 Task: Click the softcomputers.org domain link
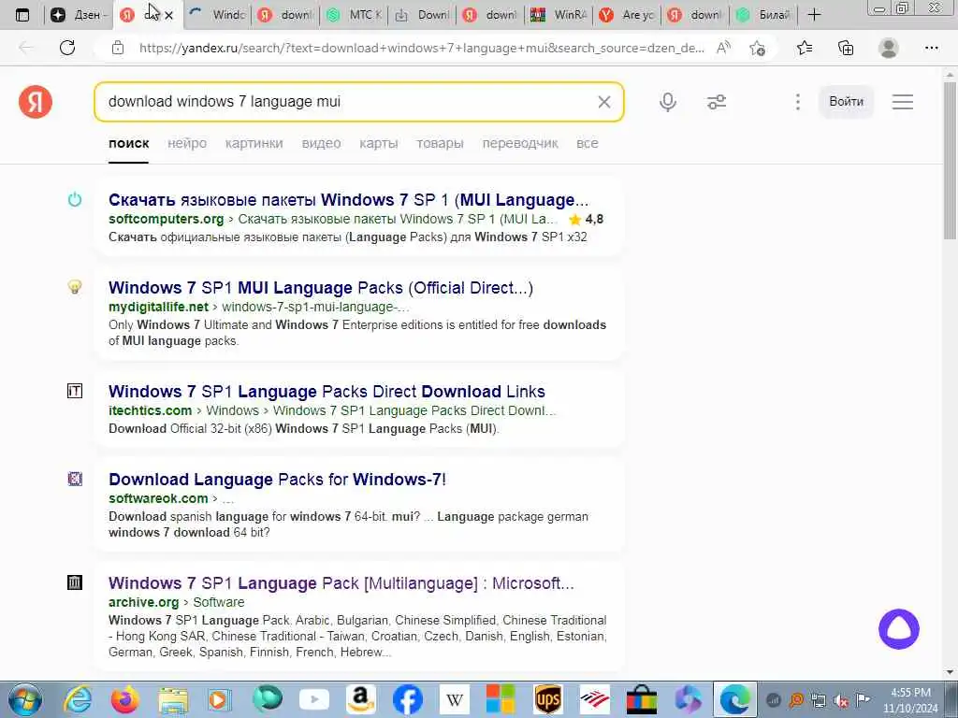167,219
